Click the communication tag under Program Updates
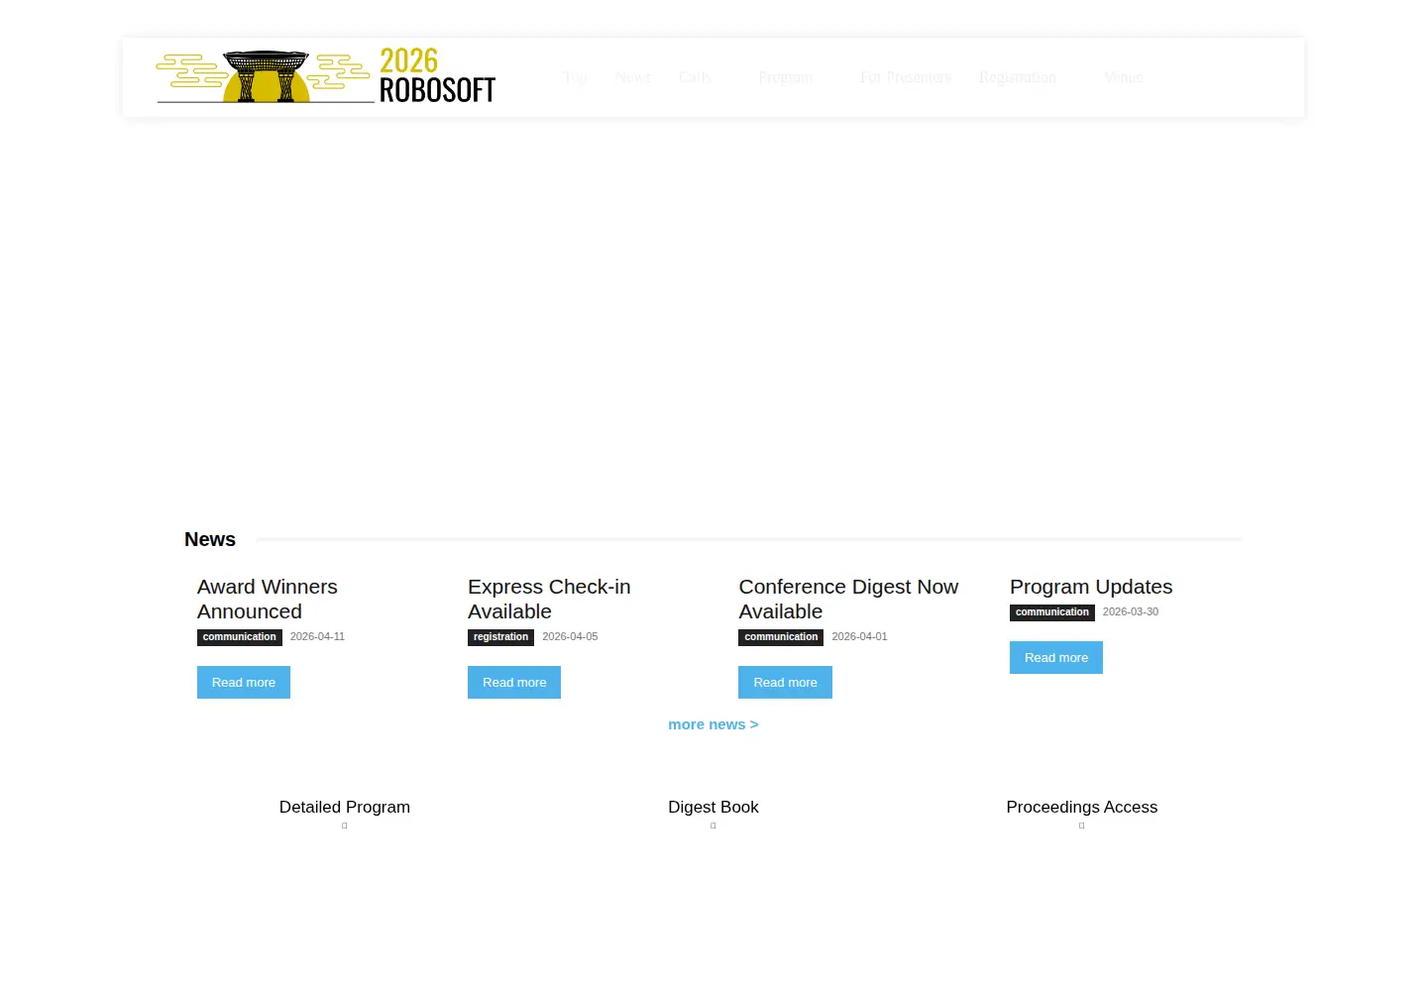This screenshot has height=991, width=1427. coord(1052,612)
